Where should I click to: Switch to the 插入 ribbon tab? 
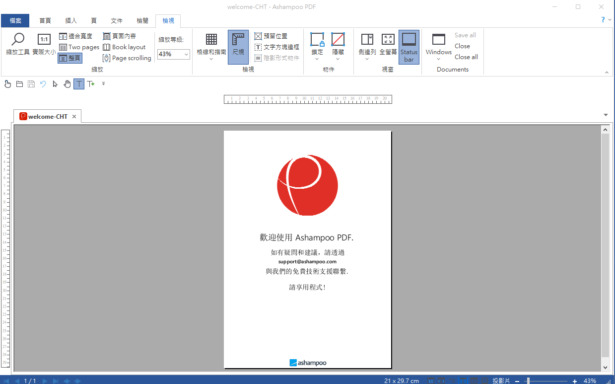tap(71, 20)
